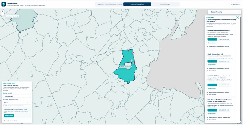Expand About this listing for ROBERT M PAULL
This screenshot has height=125, width=243.
click(x=212, y=95)
